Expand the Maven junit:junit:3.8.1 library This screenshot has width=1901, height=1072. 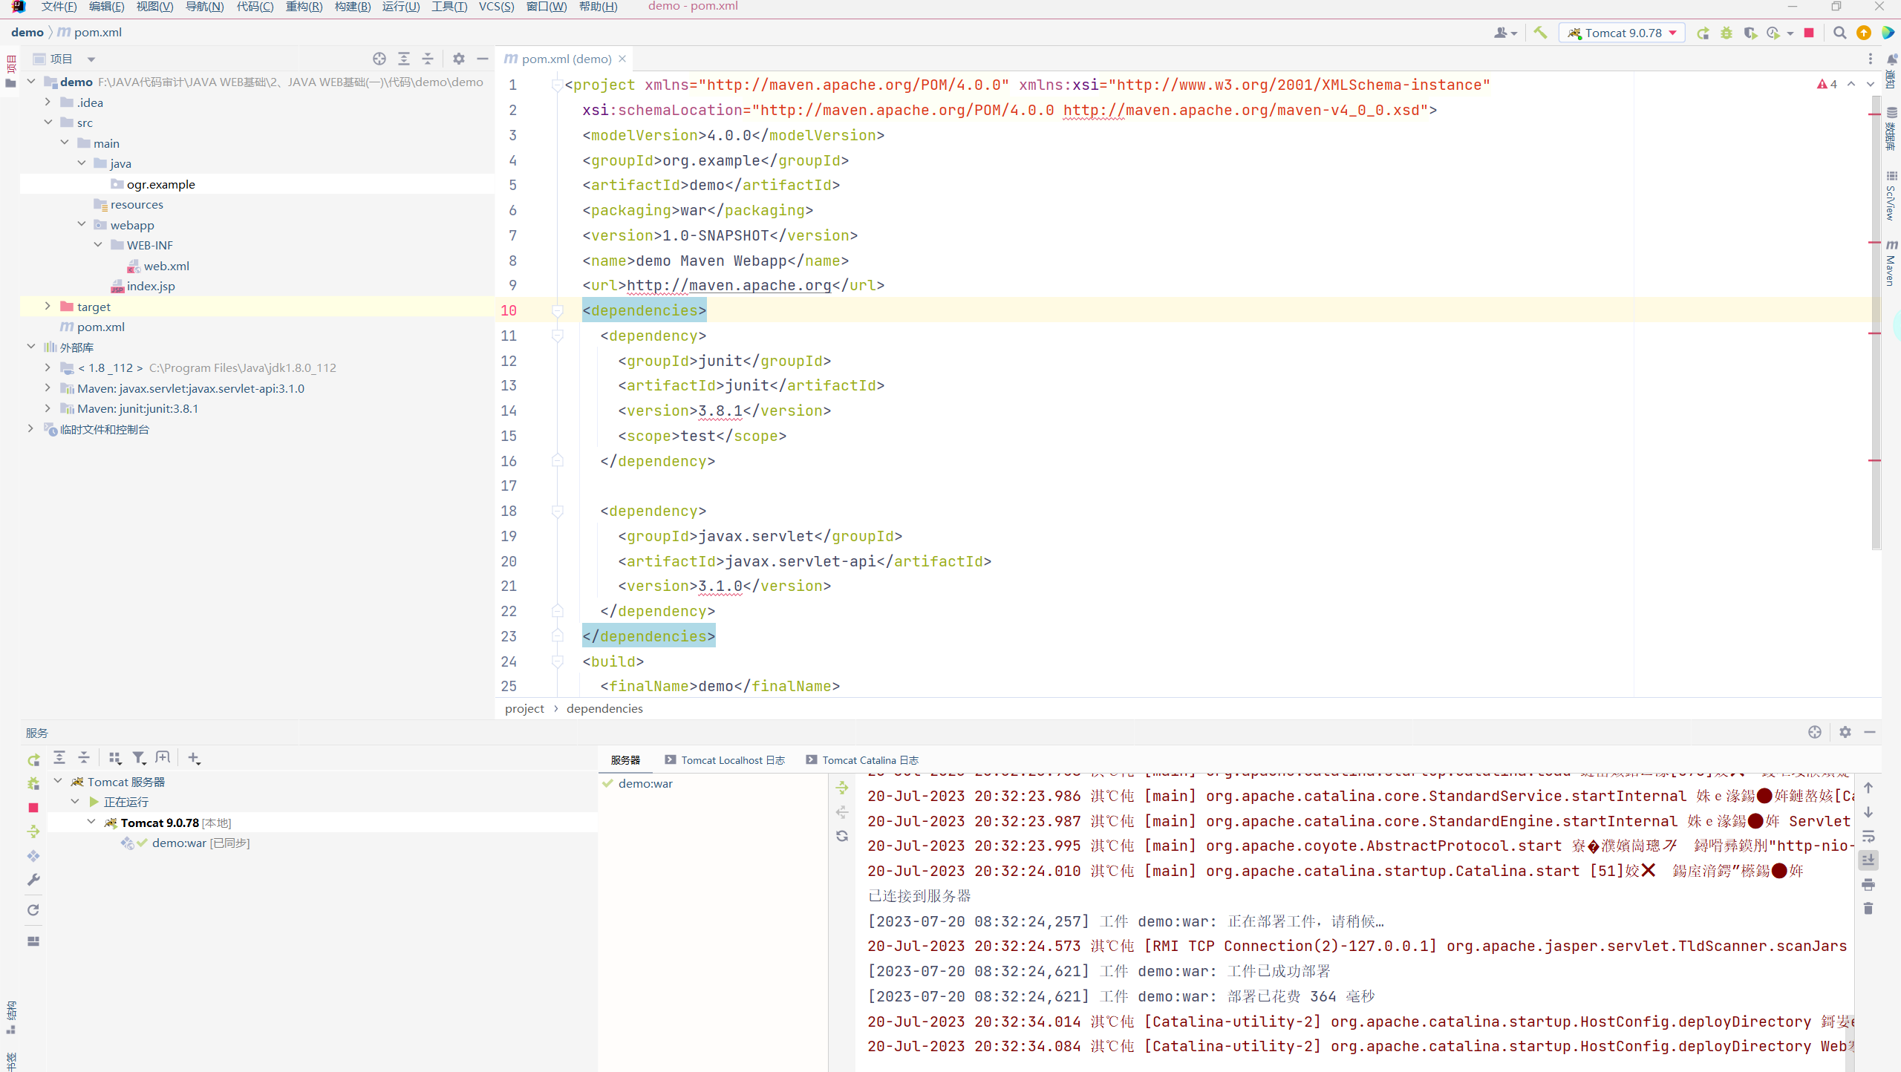(x=48, y=408)
